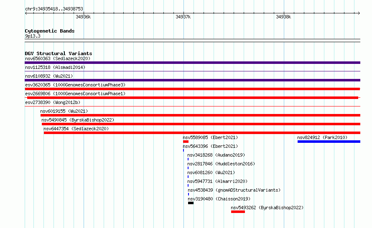Open nsv5490845 (ByrskaBishop2022) label
The image size is (372, 228).
click(78, 120)
